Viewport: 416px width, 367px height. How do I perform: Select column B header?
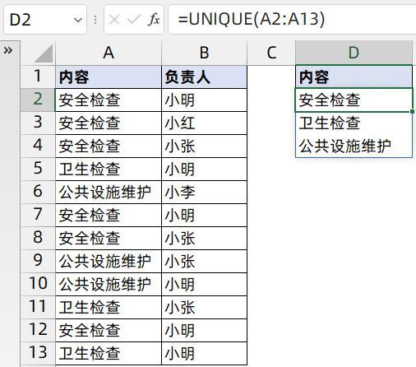204,53
